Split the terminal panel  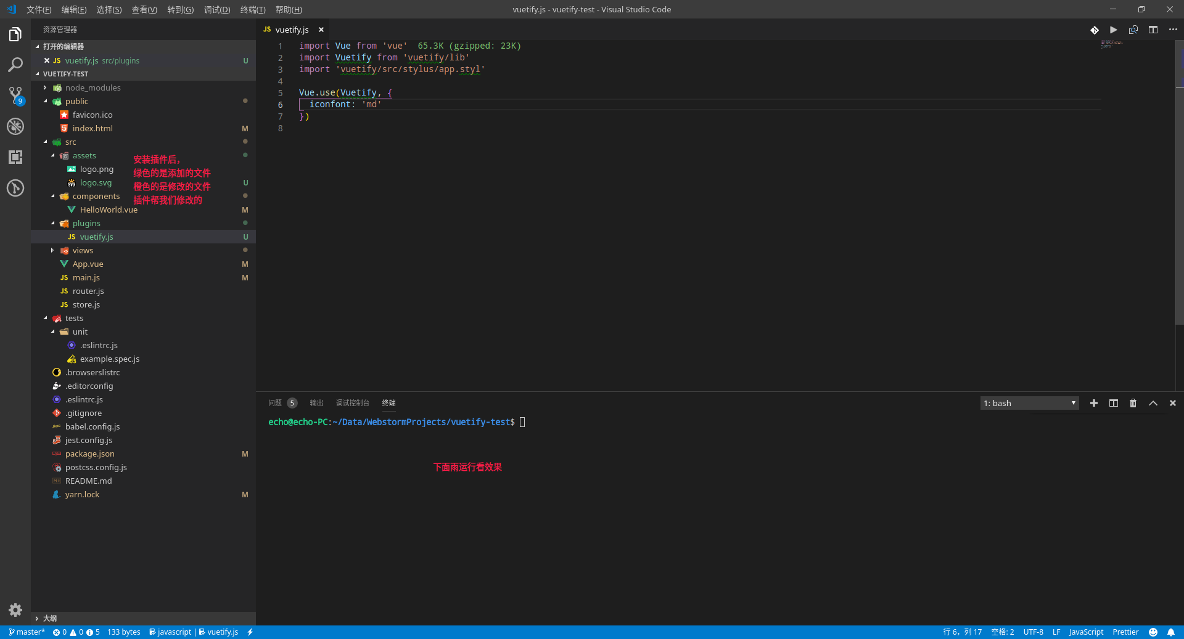click(x=1114, y=403)
